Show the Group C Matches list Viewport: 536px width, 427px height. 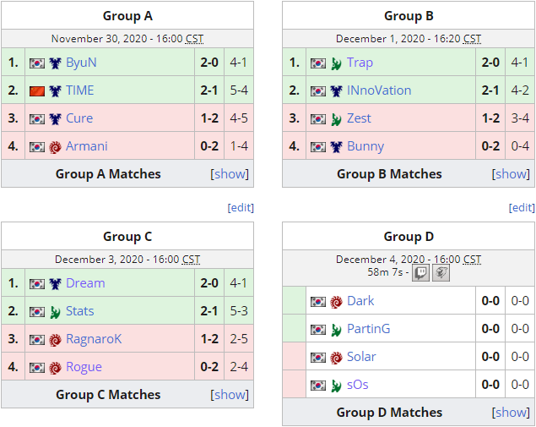click(230, 395)
